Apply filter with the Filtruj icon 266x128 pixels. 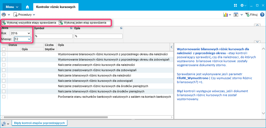coord(251,15)
